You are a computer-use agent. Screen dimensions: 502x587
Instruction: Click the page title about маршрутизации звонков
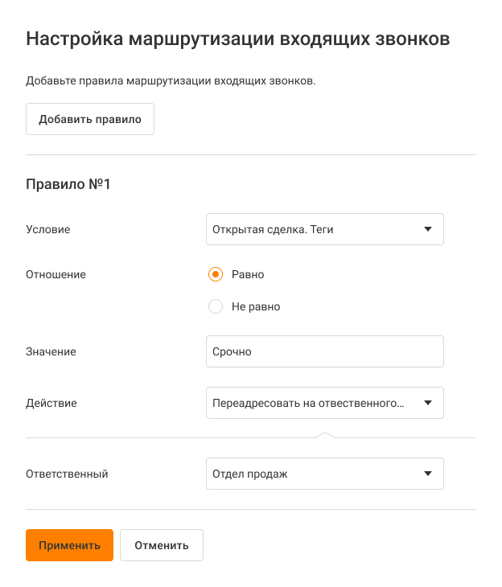click(238, 39)
